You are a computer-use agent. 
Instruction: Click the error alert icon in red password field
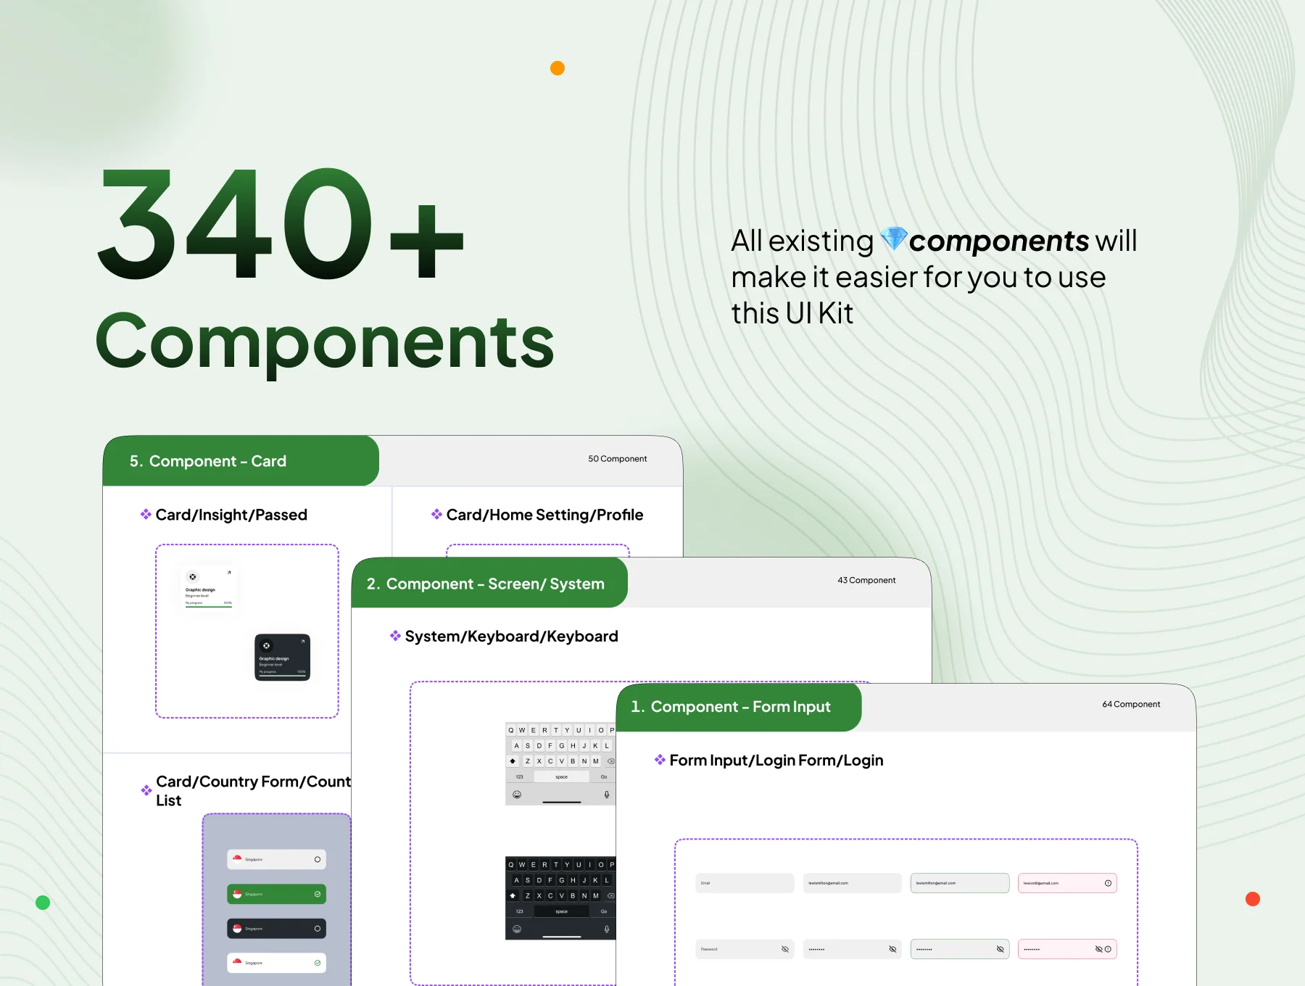point(1108,949)
